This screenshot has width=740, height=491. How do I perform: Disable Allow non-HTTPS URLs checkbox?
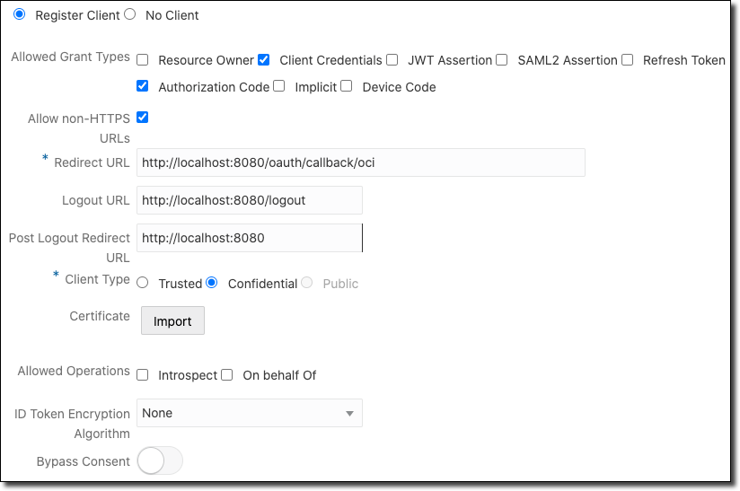143,117
